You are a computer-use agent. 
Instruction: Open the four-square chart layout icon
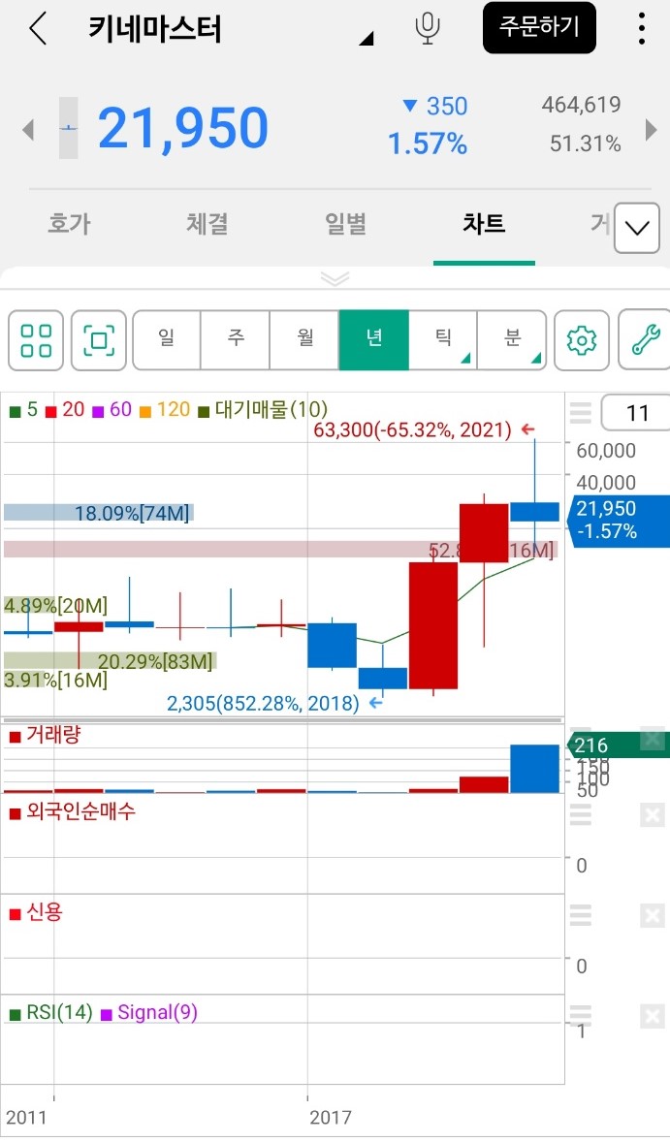tap(37, 340)
